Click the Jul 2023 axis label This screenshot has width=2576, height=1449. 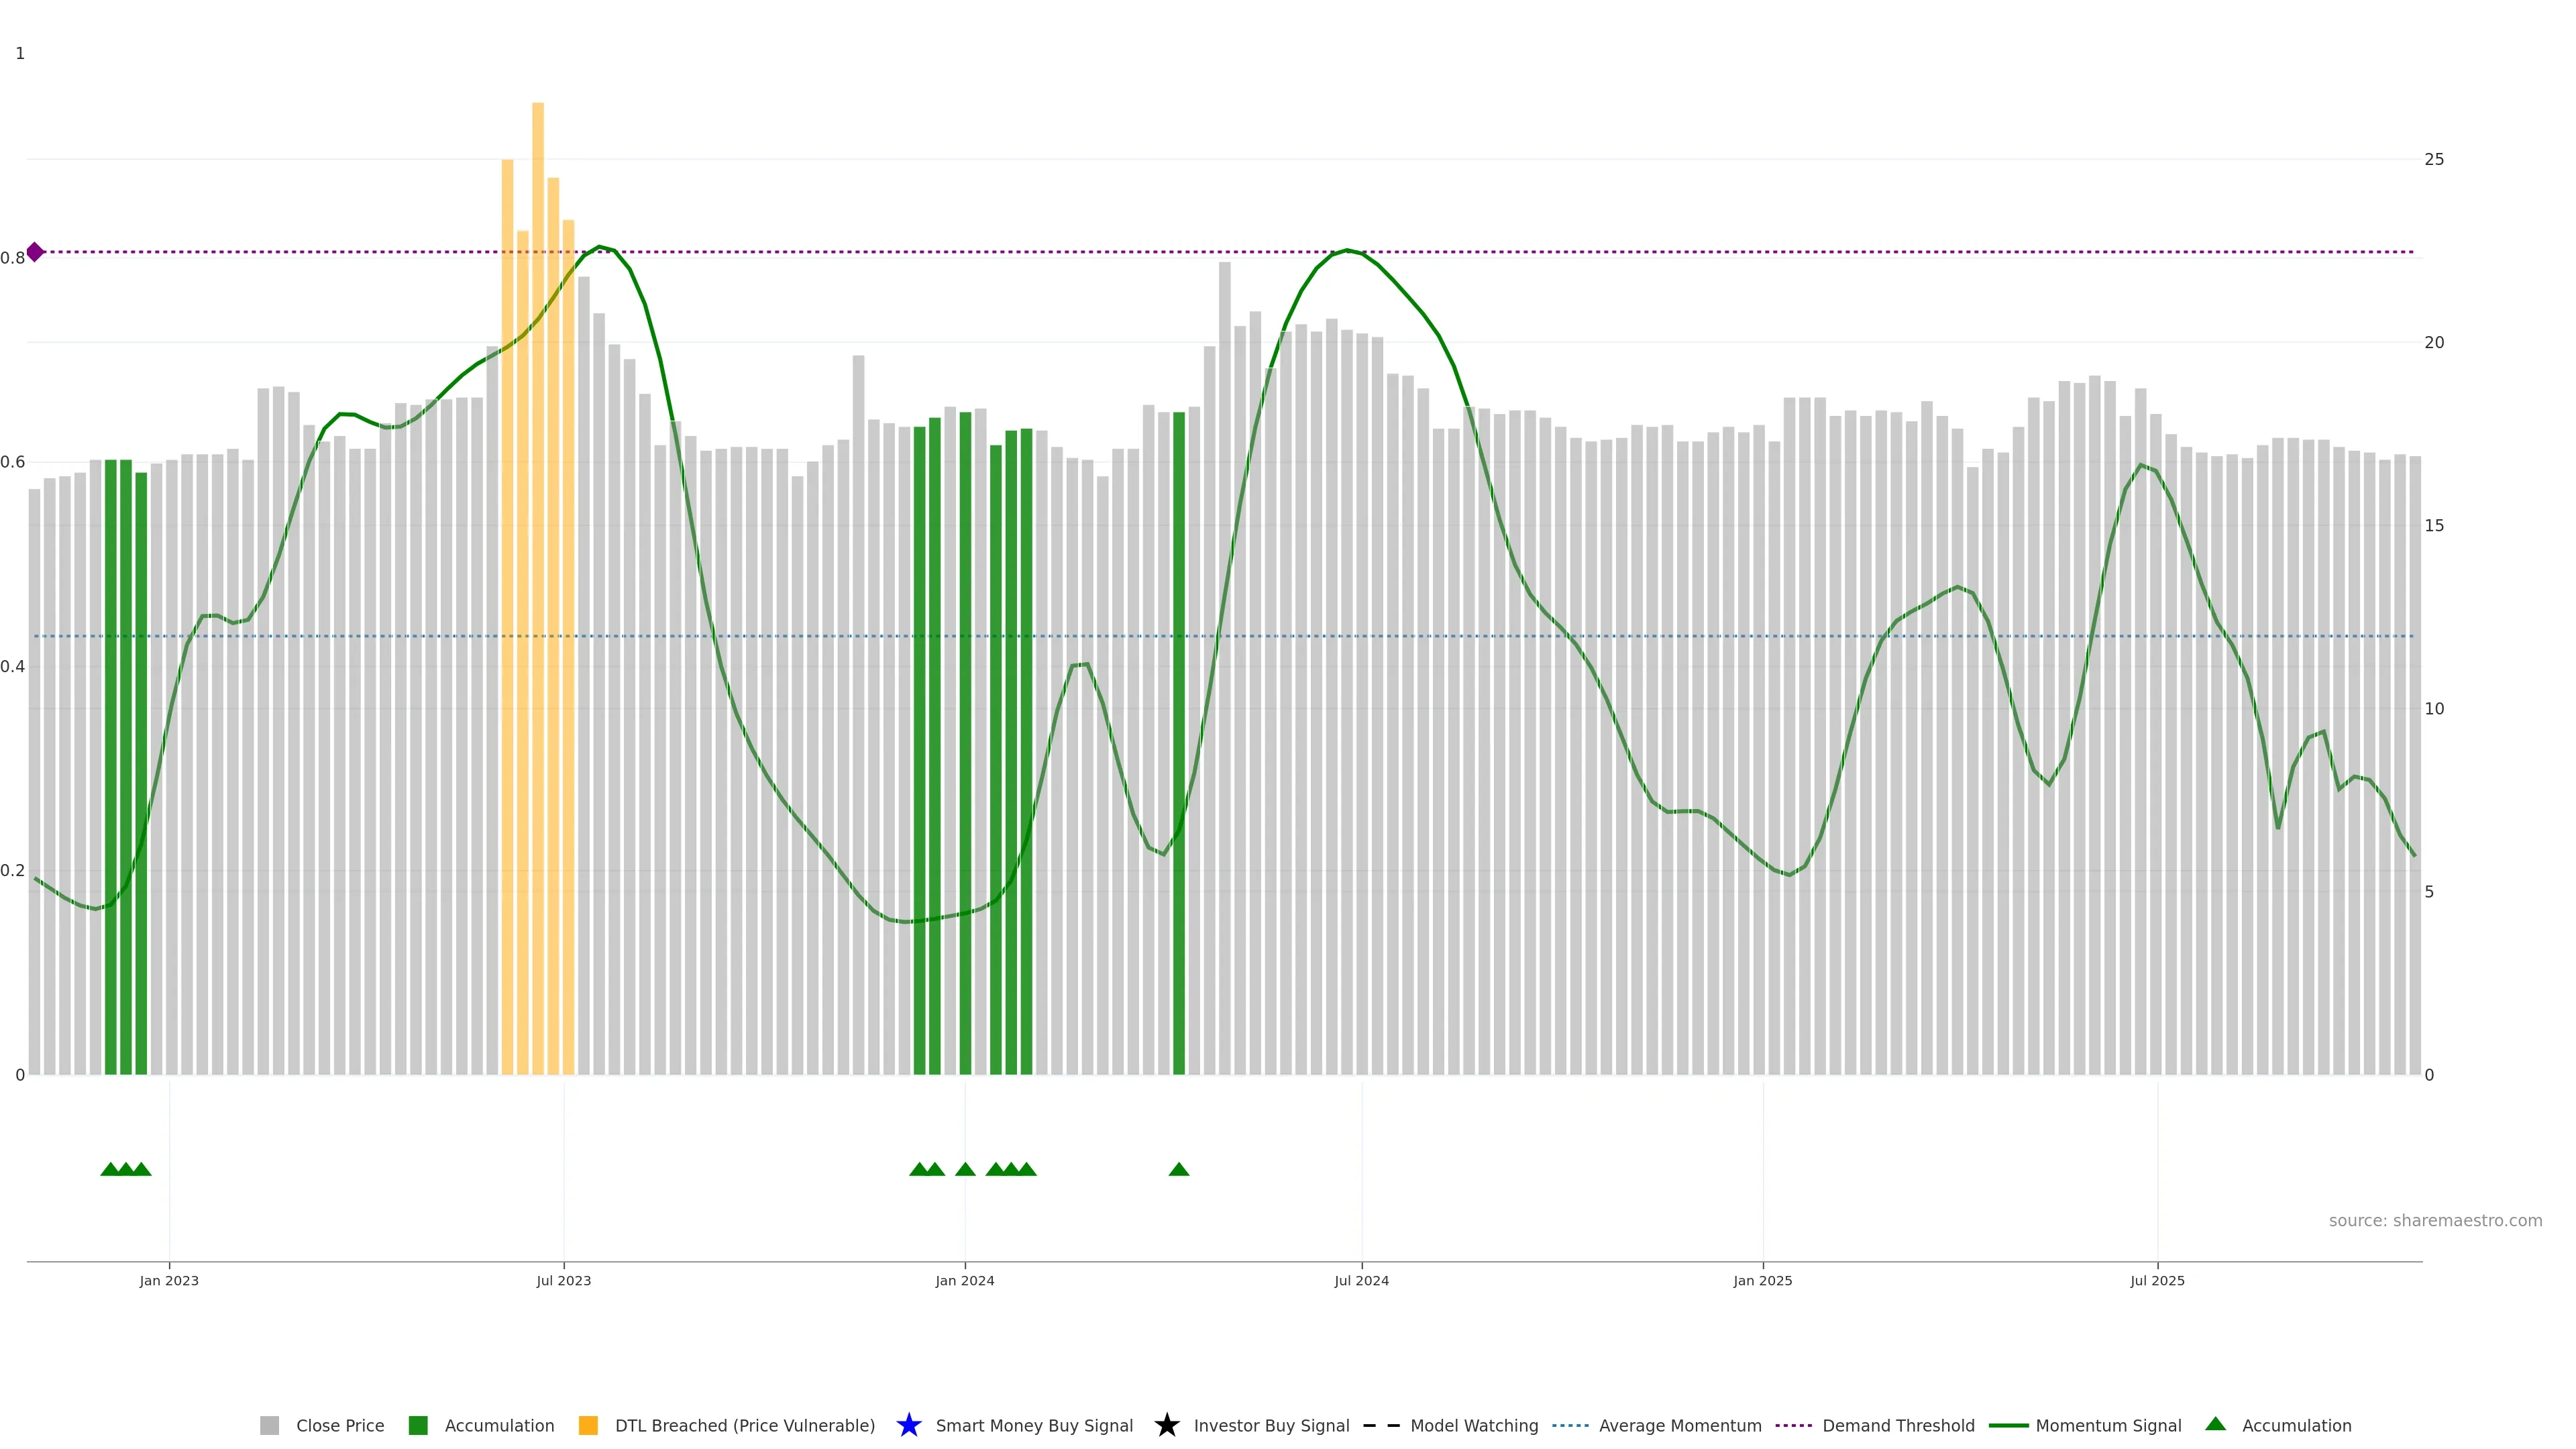(x=564, y=1280)
